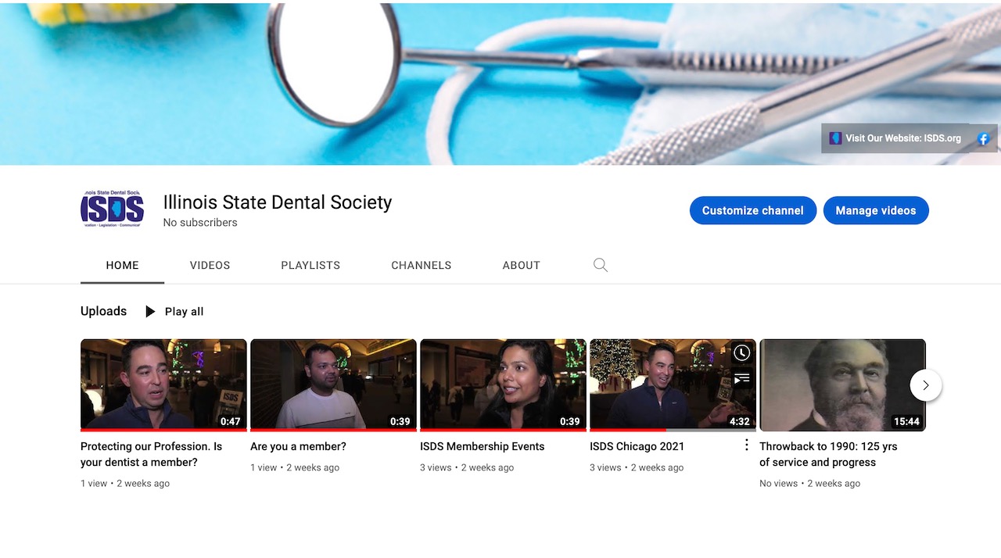Click the Add to Queue icon on ISDS Chicago 2021

point(741,378)
